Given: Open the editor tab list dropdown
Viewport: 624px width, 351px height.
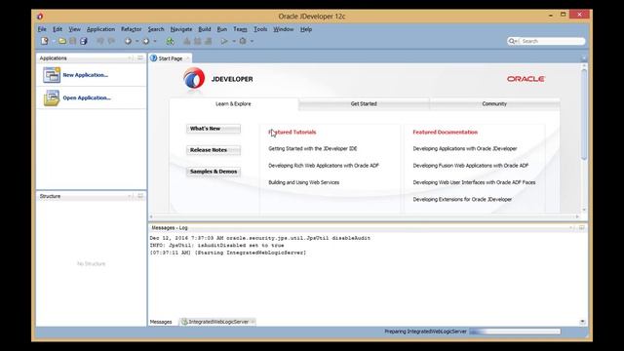Looking at the screenshot, I should [584, 58].
